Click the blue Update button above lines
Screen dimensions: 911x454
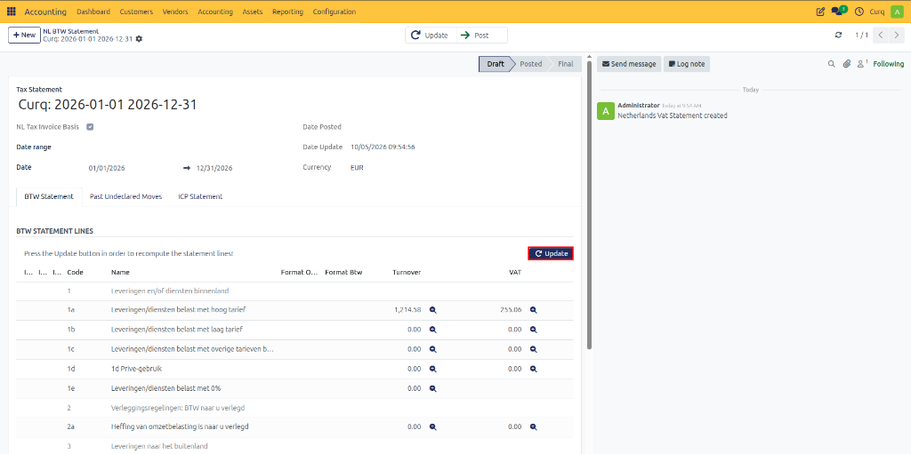pos(551,254)
